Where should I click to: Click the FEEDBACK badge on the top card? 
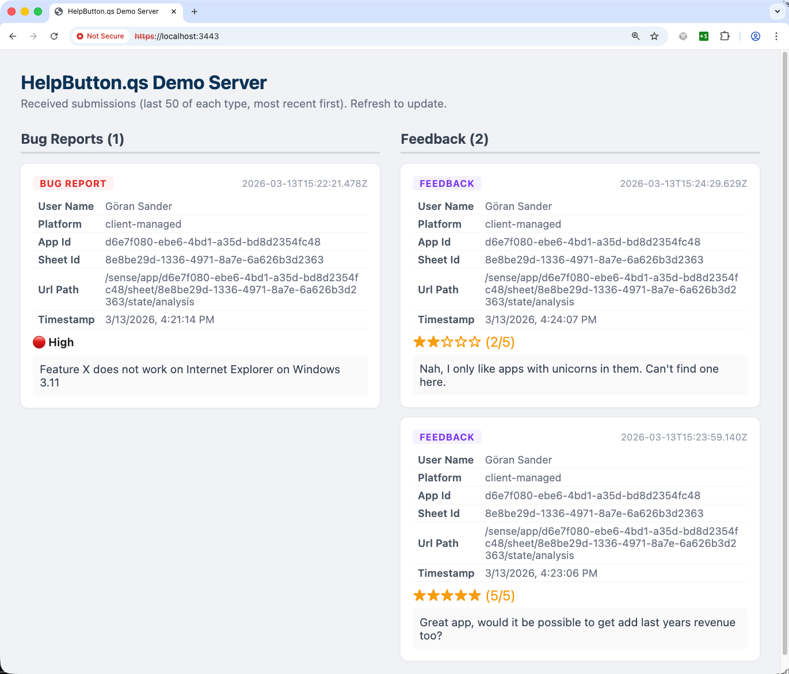point(447,183)
